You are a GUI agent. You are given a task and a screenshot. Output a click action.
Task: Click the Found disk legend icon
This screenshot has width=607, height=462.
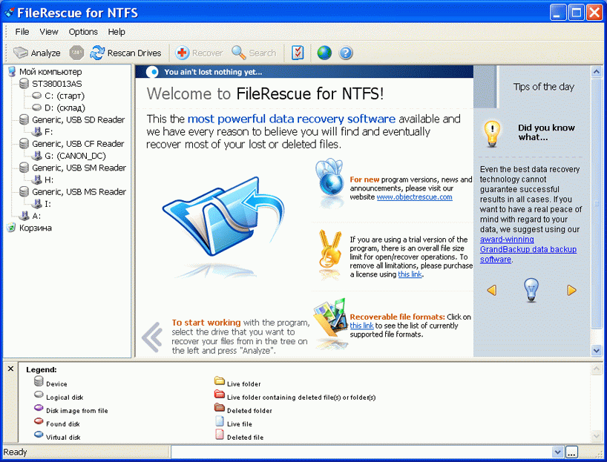(x=39, y=421)
